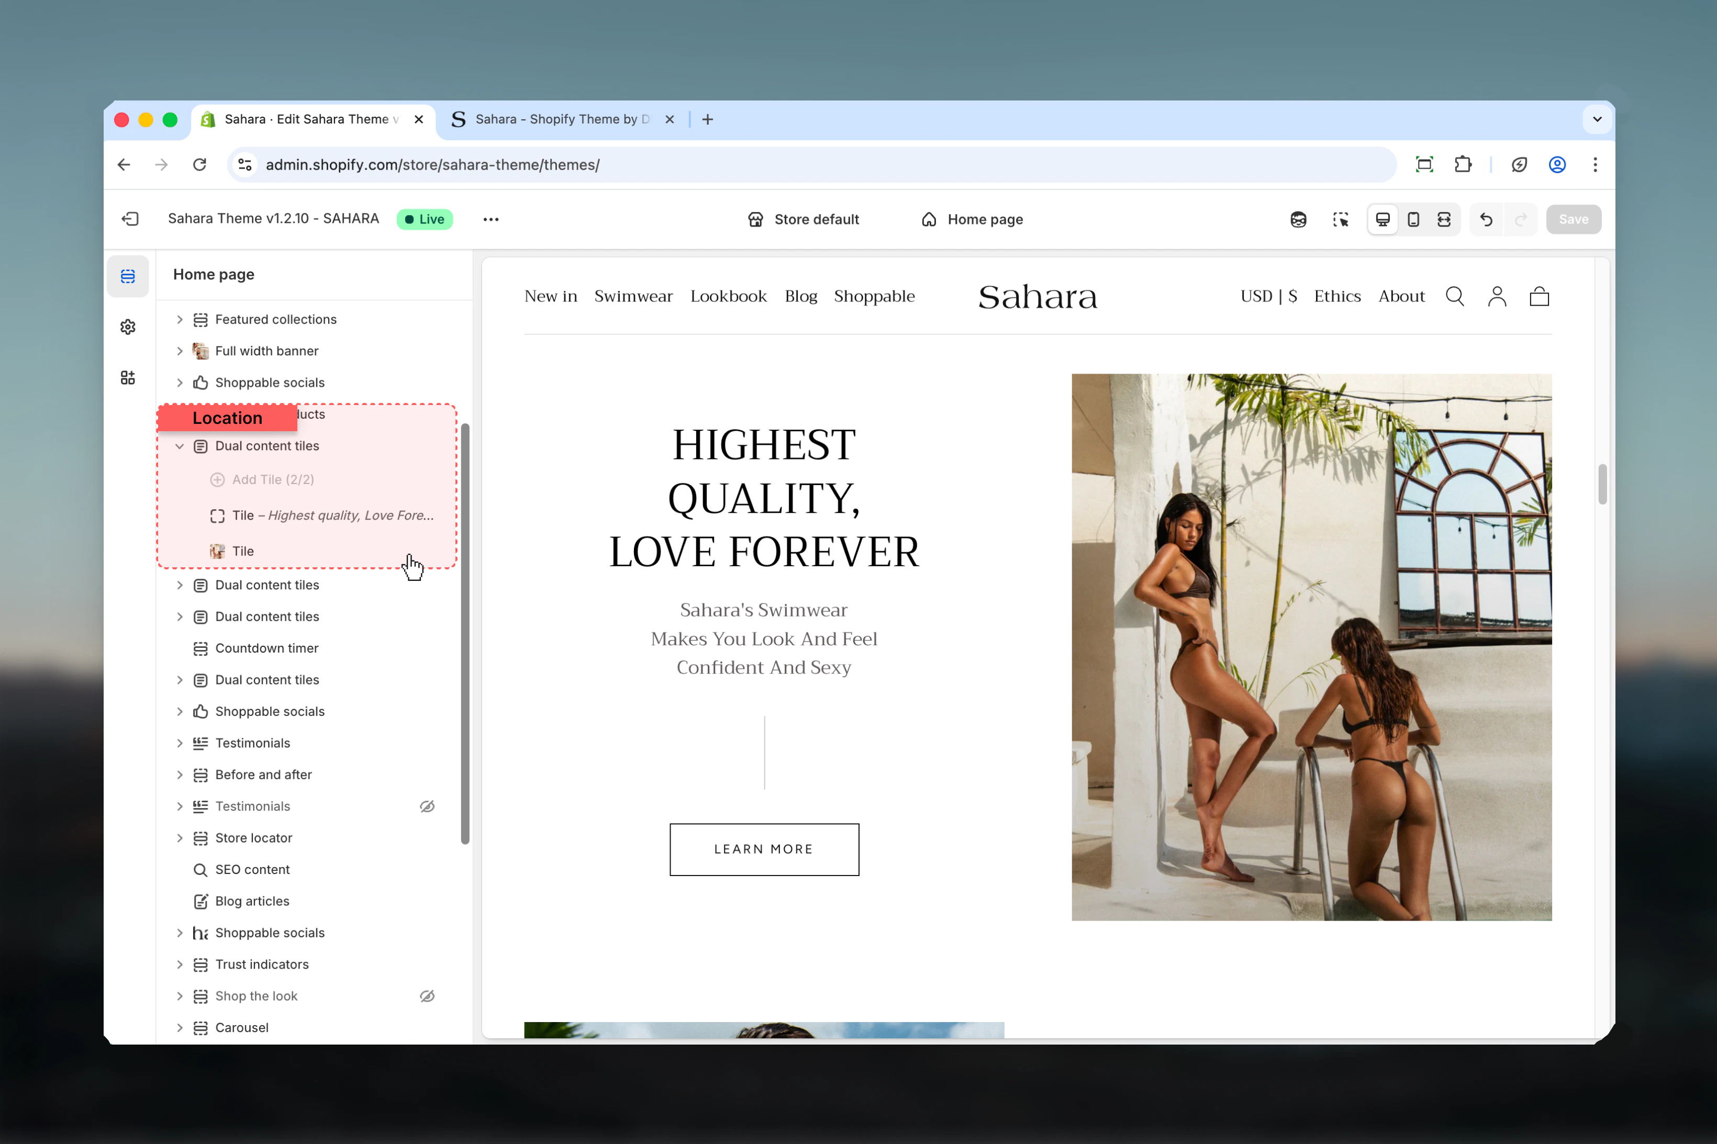The width and height of the screenshot is (1717, 1144).
Task: Open the three-dot theme actions menu
Action: click(x=491, y=219)
